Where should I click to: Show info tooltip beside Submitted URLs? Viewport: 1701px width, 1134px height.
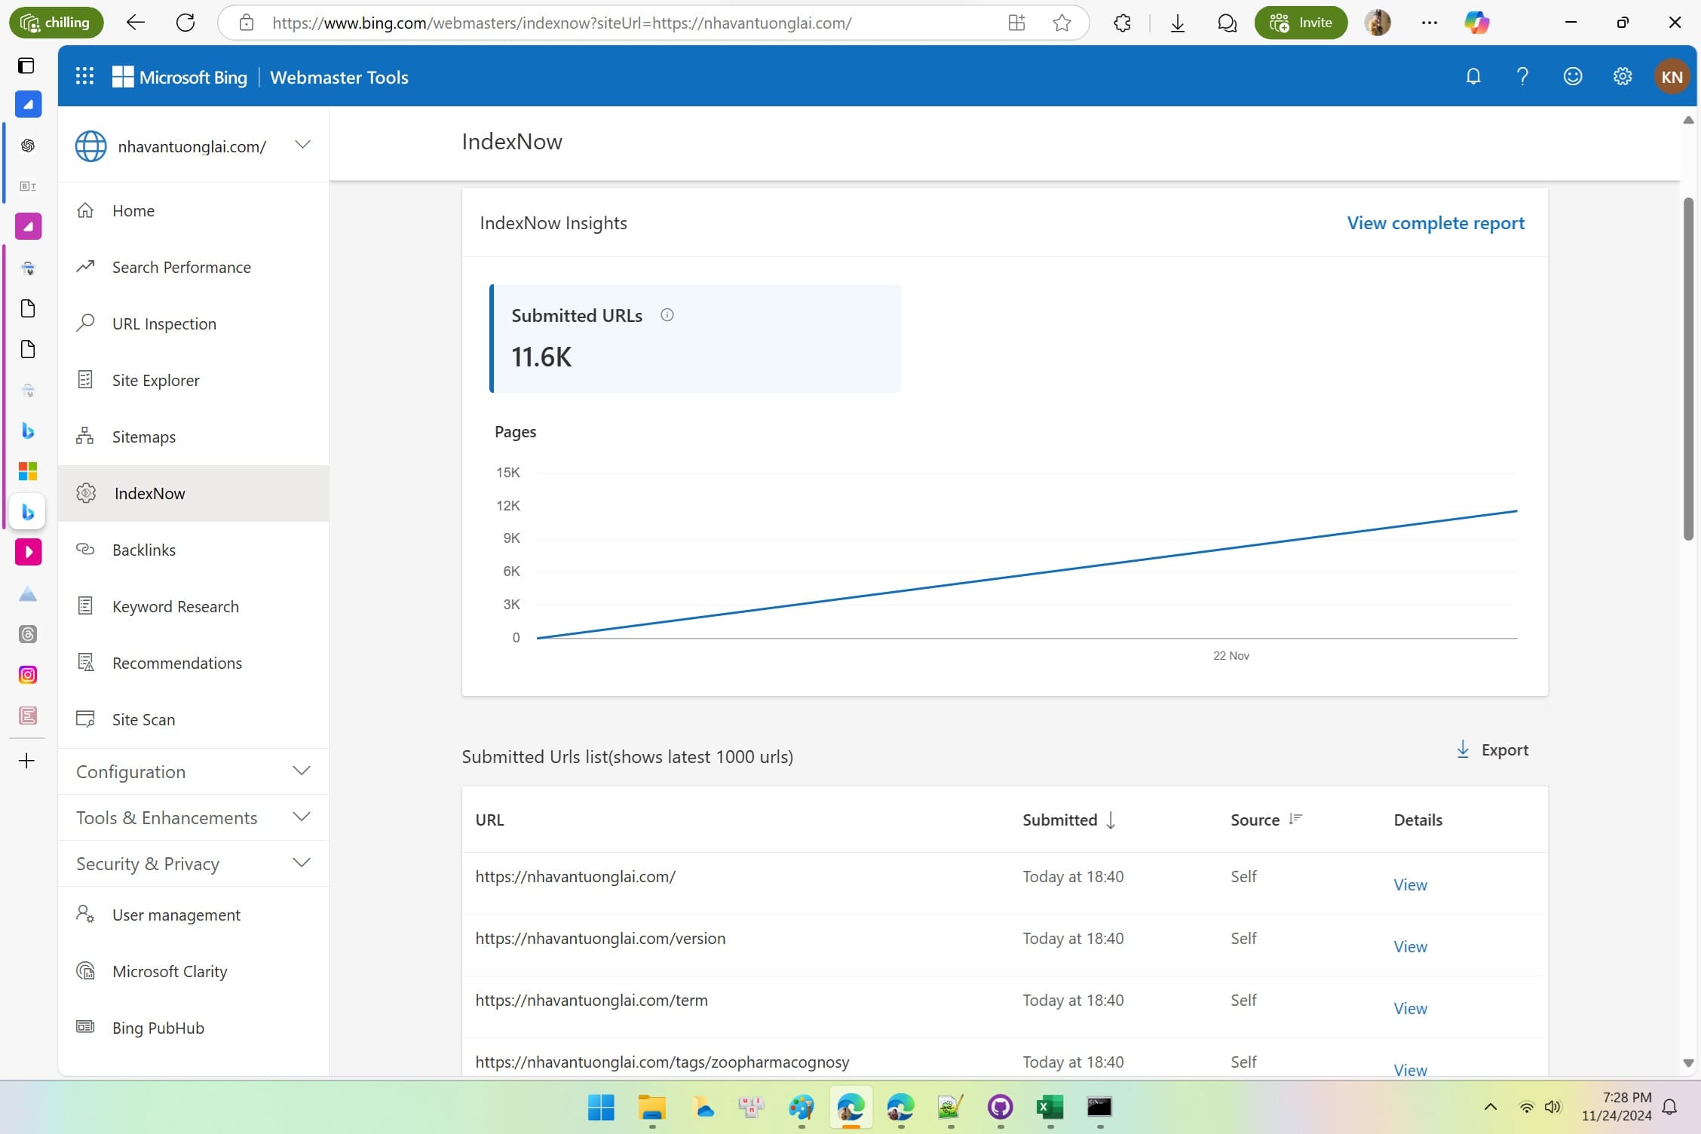point(667,315)
